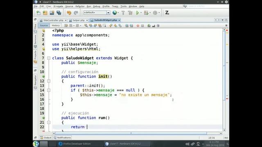The height and width of the screenshot is (147, 262).
Task: Open the Files side panel
Action: coord(35,28)
